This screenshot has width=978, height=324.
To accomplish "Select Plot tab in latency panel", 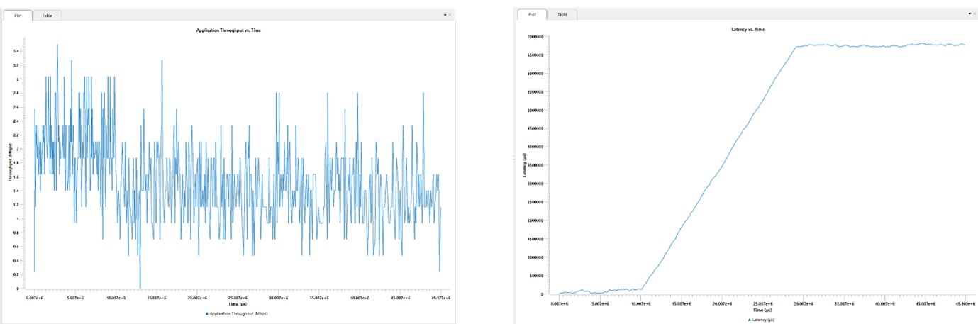I will 532,14.
